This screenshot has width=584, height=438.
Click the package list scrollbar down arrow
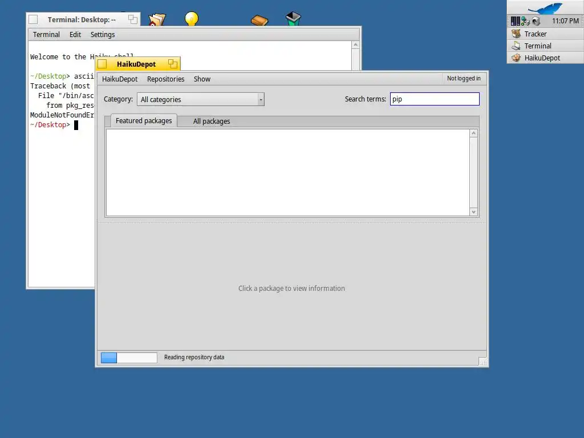473,212
